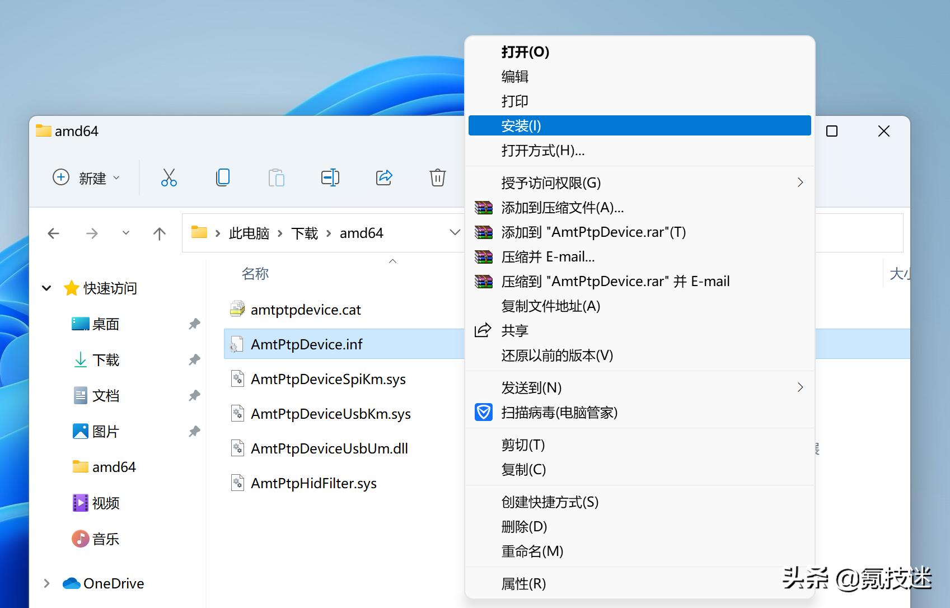Click the WinRAR icon beside 添加到压缩文件(A)
Screen dimensions: 950x608
[483, 207]
